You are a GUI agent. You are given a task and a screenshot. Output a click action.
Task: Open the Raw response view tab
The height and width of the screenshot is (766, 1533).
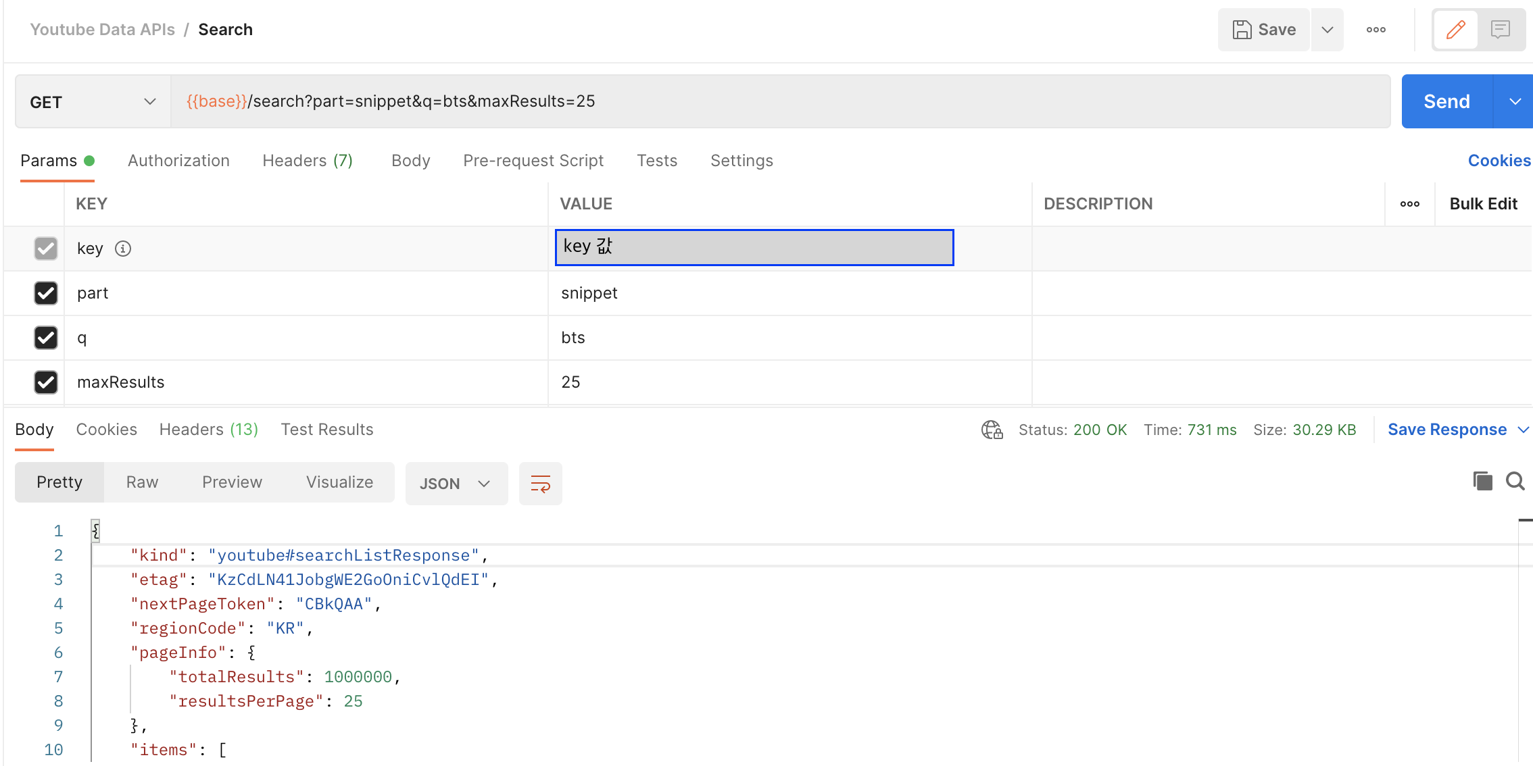click(x=142, y=482)
